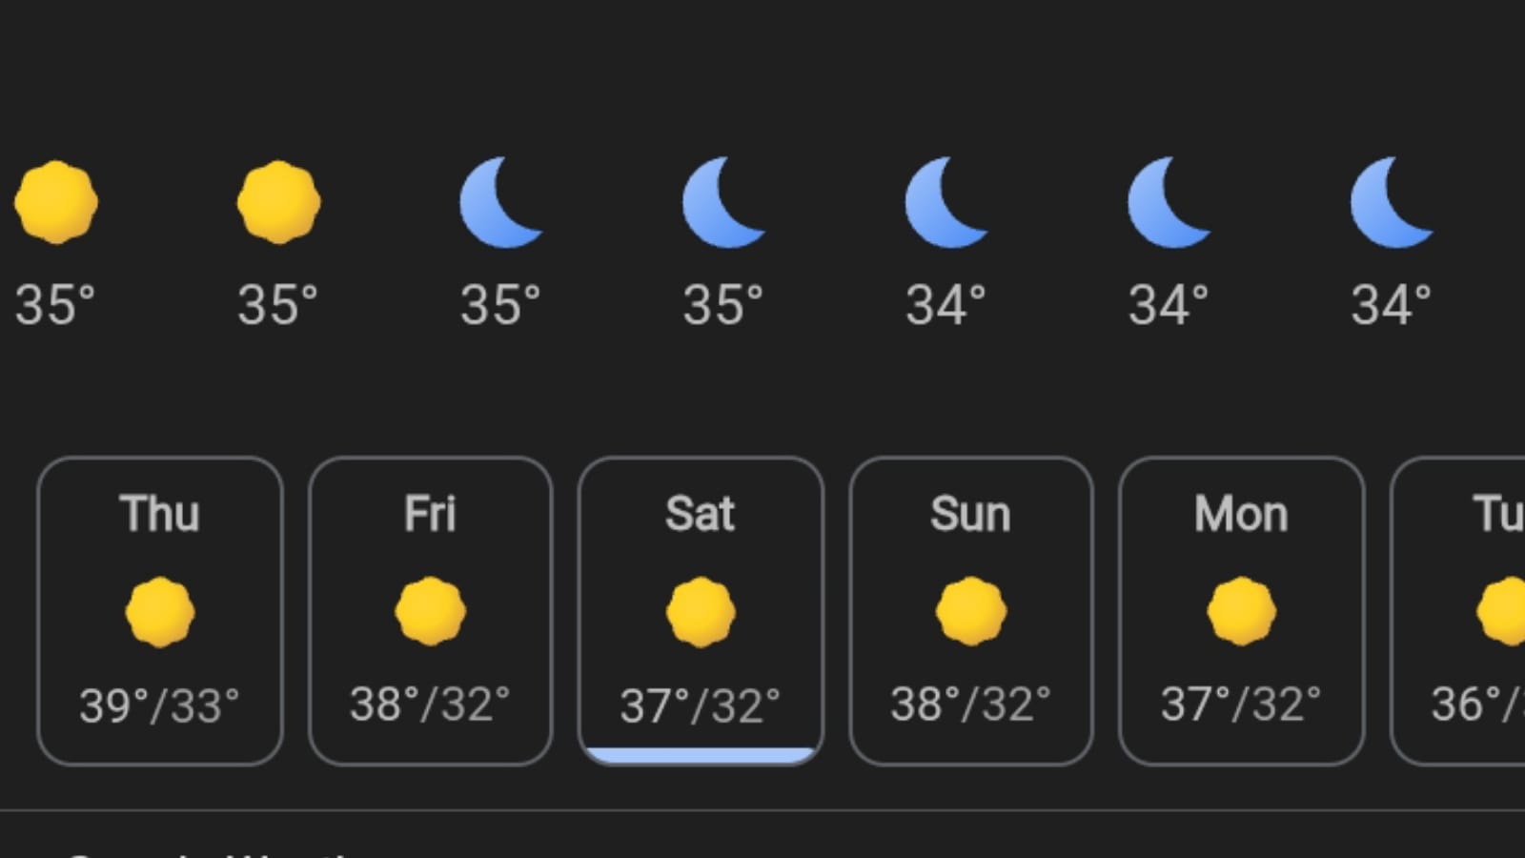The image size is (1525, 858).
Task: Choose the Mon forecast card
Action: pyautogui.click(x=1241, y=611)
